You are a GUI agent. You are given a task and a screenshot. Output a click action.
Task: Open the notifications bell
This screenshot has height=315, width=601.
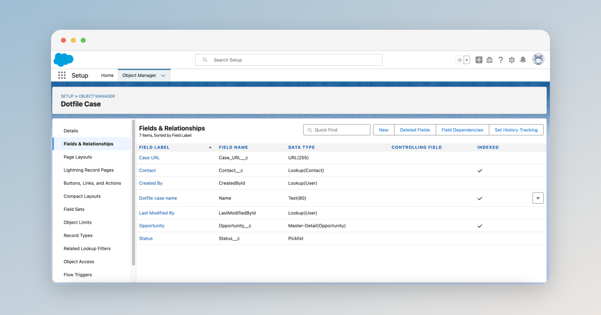tap(523, 60)
